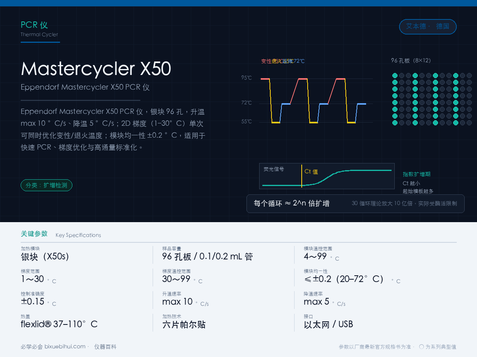The height and width of the screenshot is (357, 477).
Task: Click the first red 95℃ denaturation plateau
Action: [x=265, y=79]
